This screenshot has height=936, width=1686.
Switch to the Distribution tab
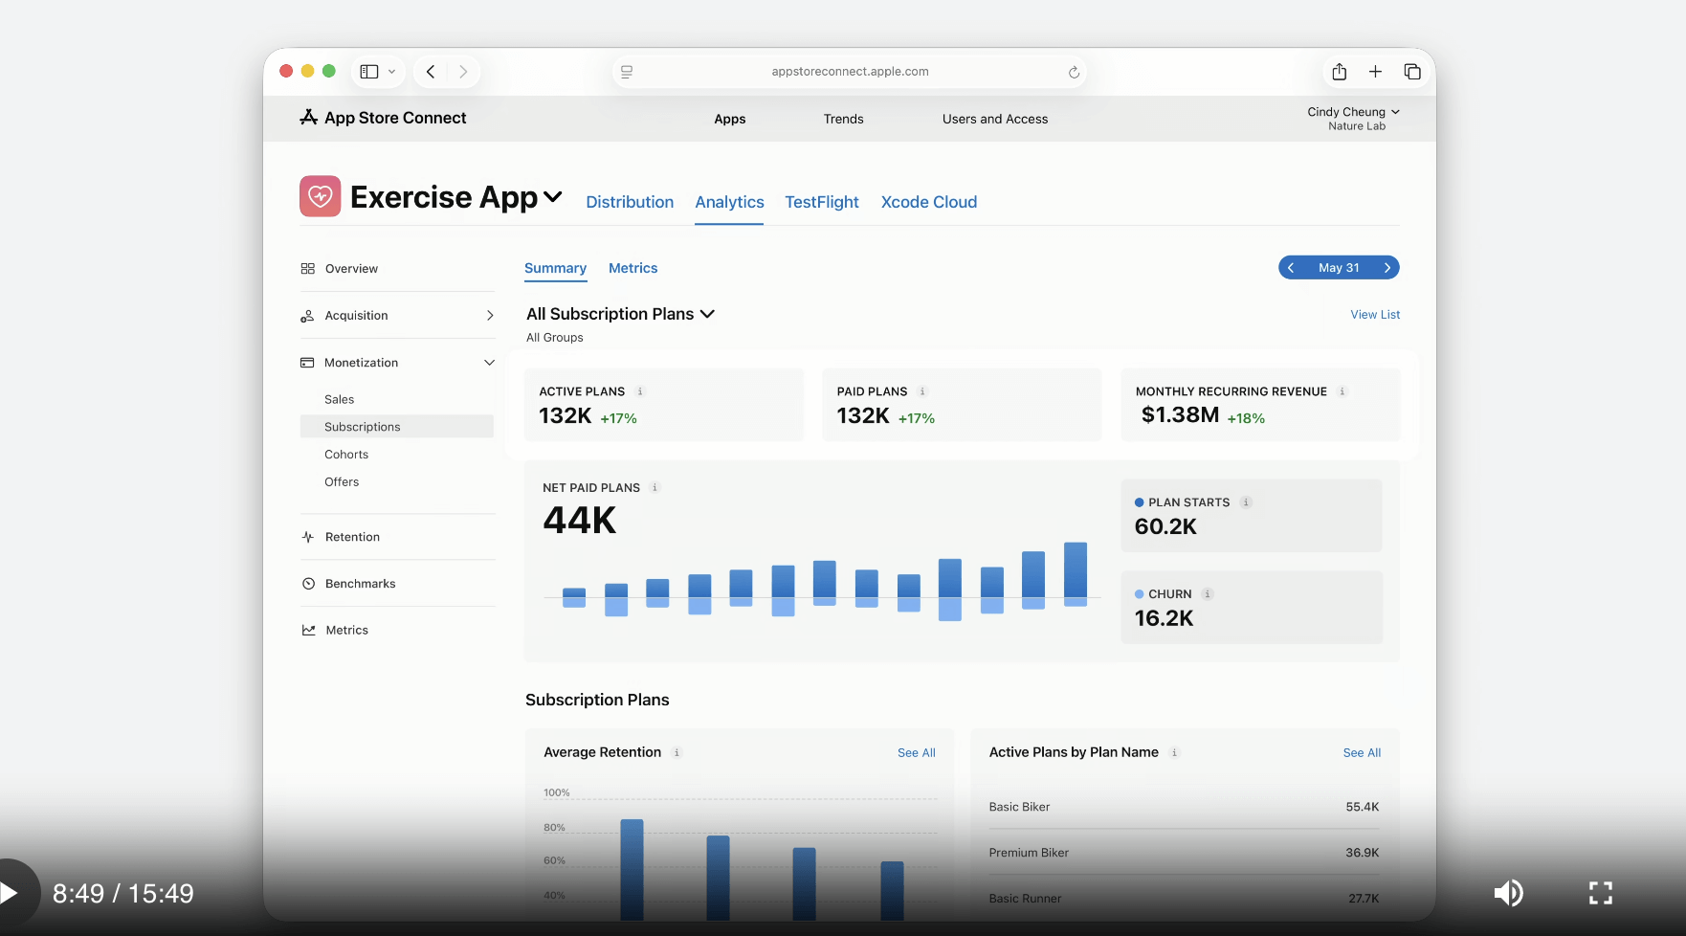click(x=630, y=202)
